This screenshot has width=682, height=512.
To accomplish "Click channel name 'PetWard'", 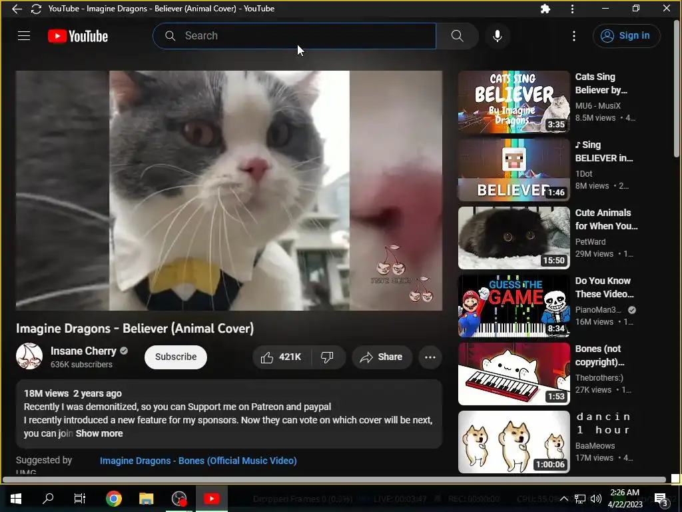I will [590, 241].
